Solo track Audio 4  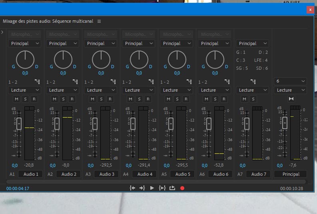coord(139,99)
